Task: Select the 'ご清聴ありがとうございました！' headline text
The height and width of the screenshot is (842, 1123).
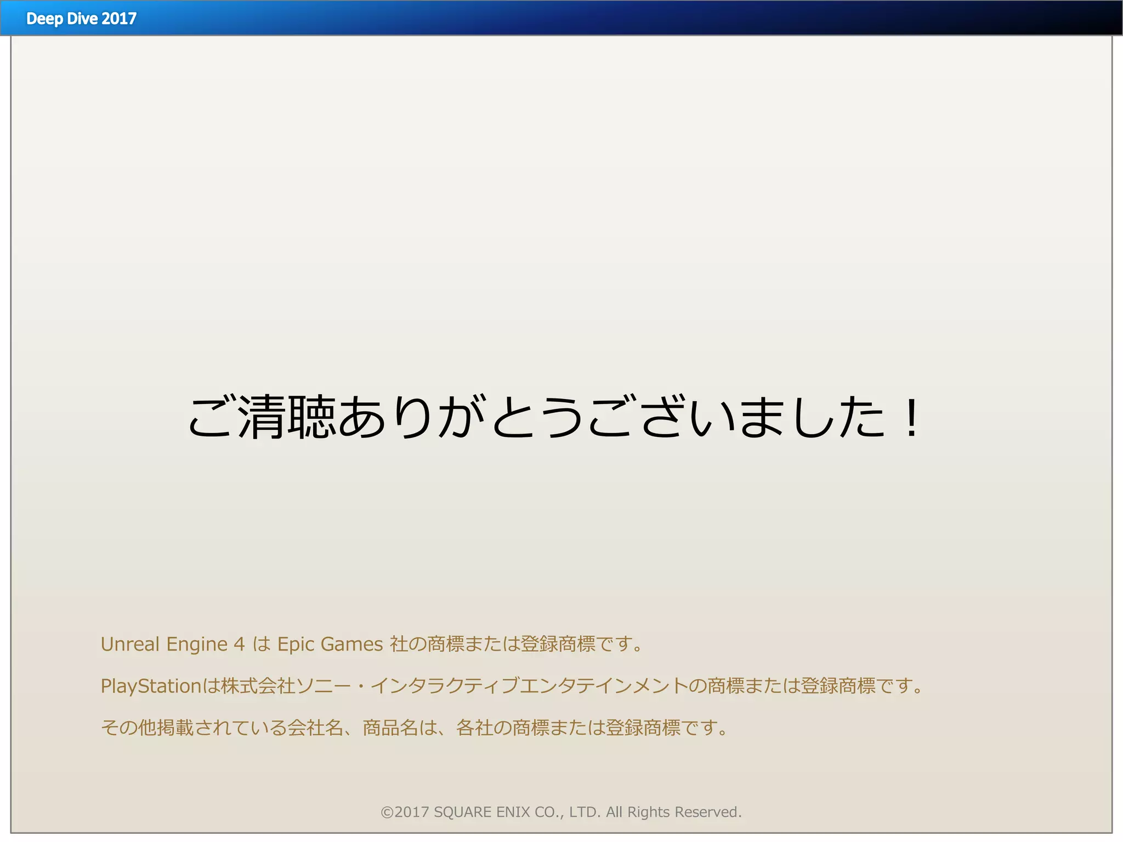Action: [x=555, y=418]
